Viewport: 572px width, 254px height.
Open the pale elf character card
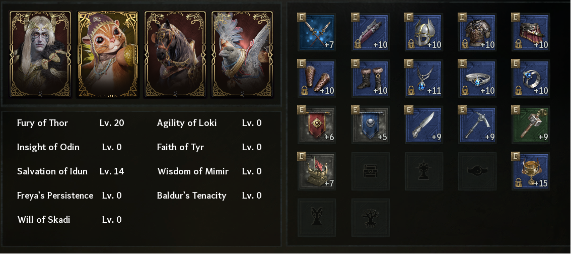[x=42, y=54]
